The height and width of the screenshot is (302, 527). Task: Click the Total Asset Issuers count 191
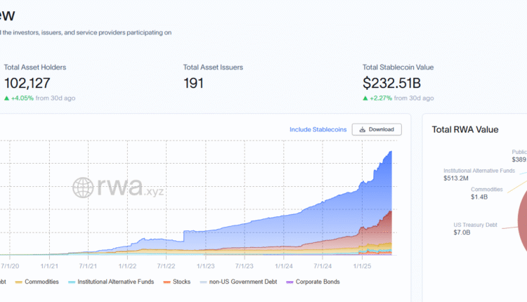193,83
